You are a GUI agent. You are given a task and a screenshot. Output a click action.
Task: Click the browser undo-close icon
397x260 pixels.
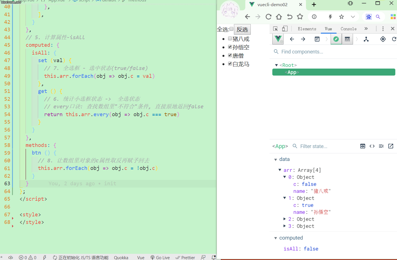click(290, 17)
